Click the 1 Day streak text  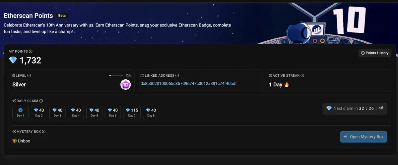(x=276, y=85)
